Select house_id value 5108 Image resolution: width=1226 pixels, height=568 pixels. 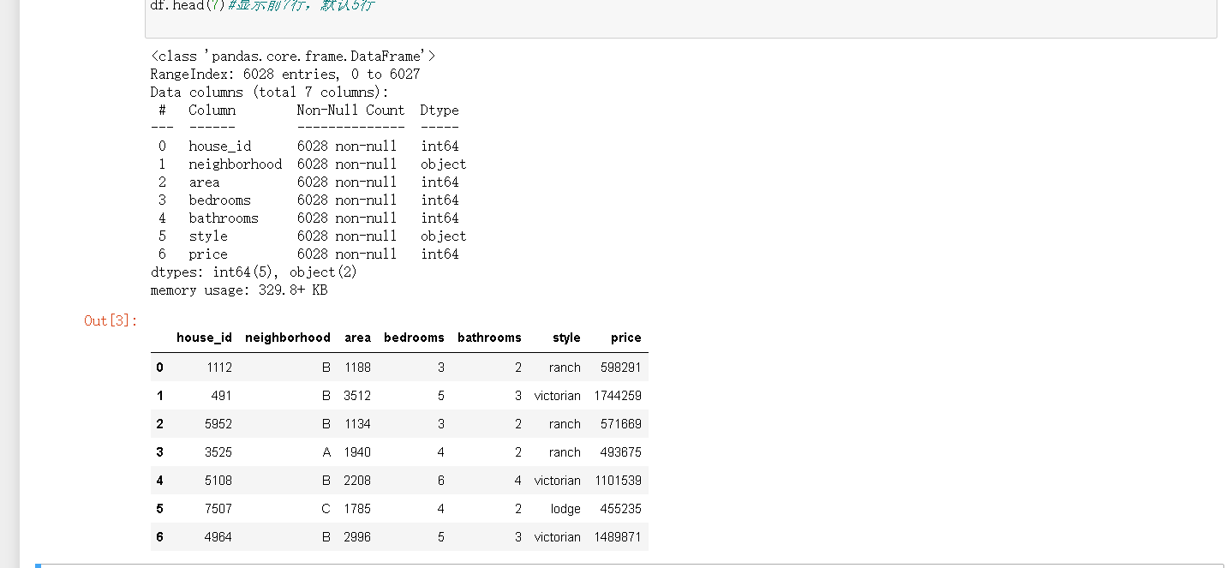point(218,481)
